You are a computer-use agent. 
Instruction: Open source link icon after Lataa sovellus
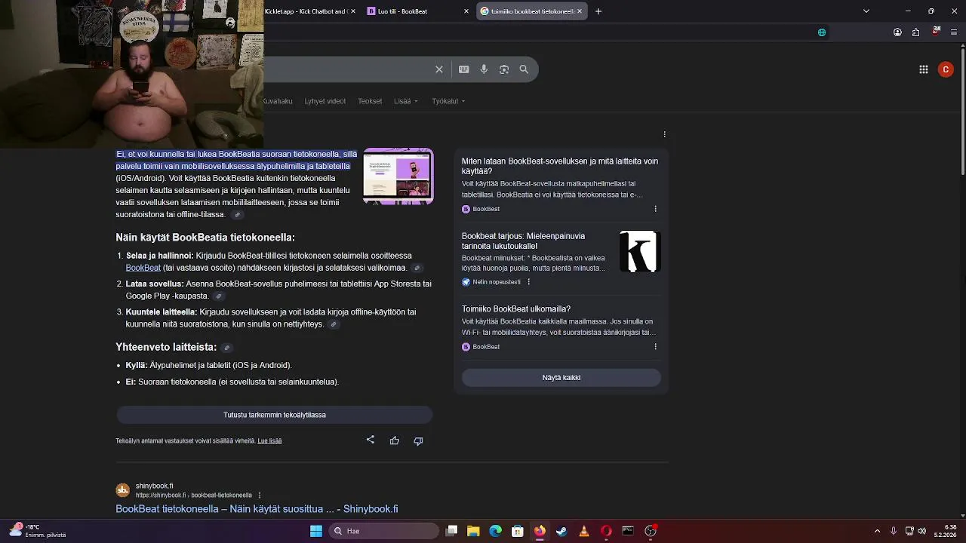pyautogui.click(x=219, y=296)
